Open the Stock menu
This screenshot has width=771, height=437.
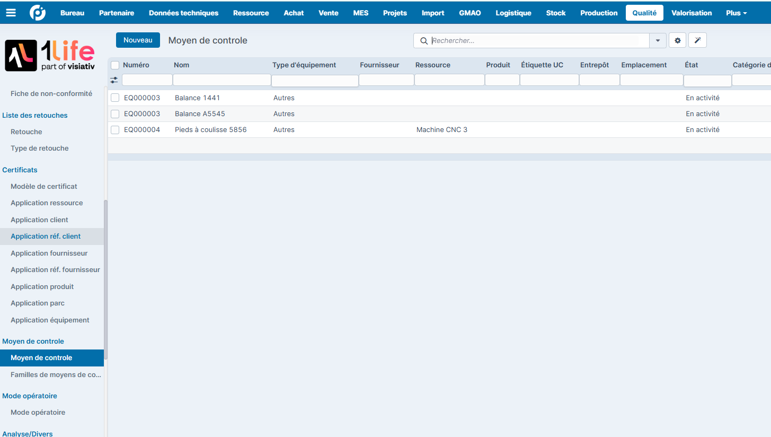[556, 13]
